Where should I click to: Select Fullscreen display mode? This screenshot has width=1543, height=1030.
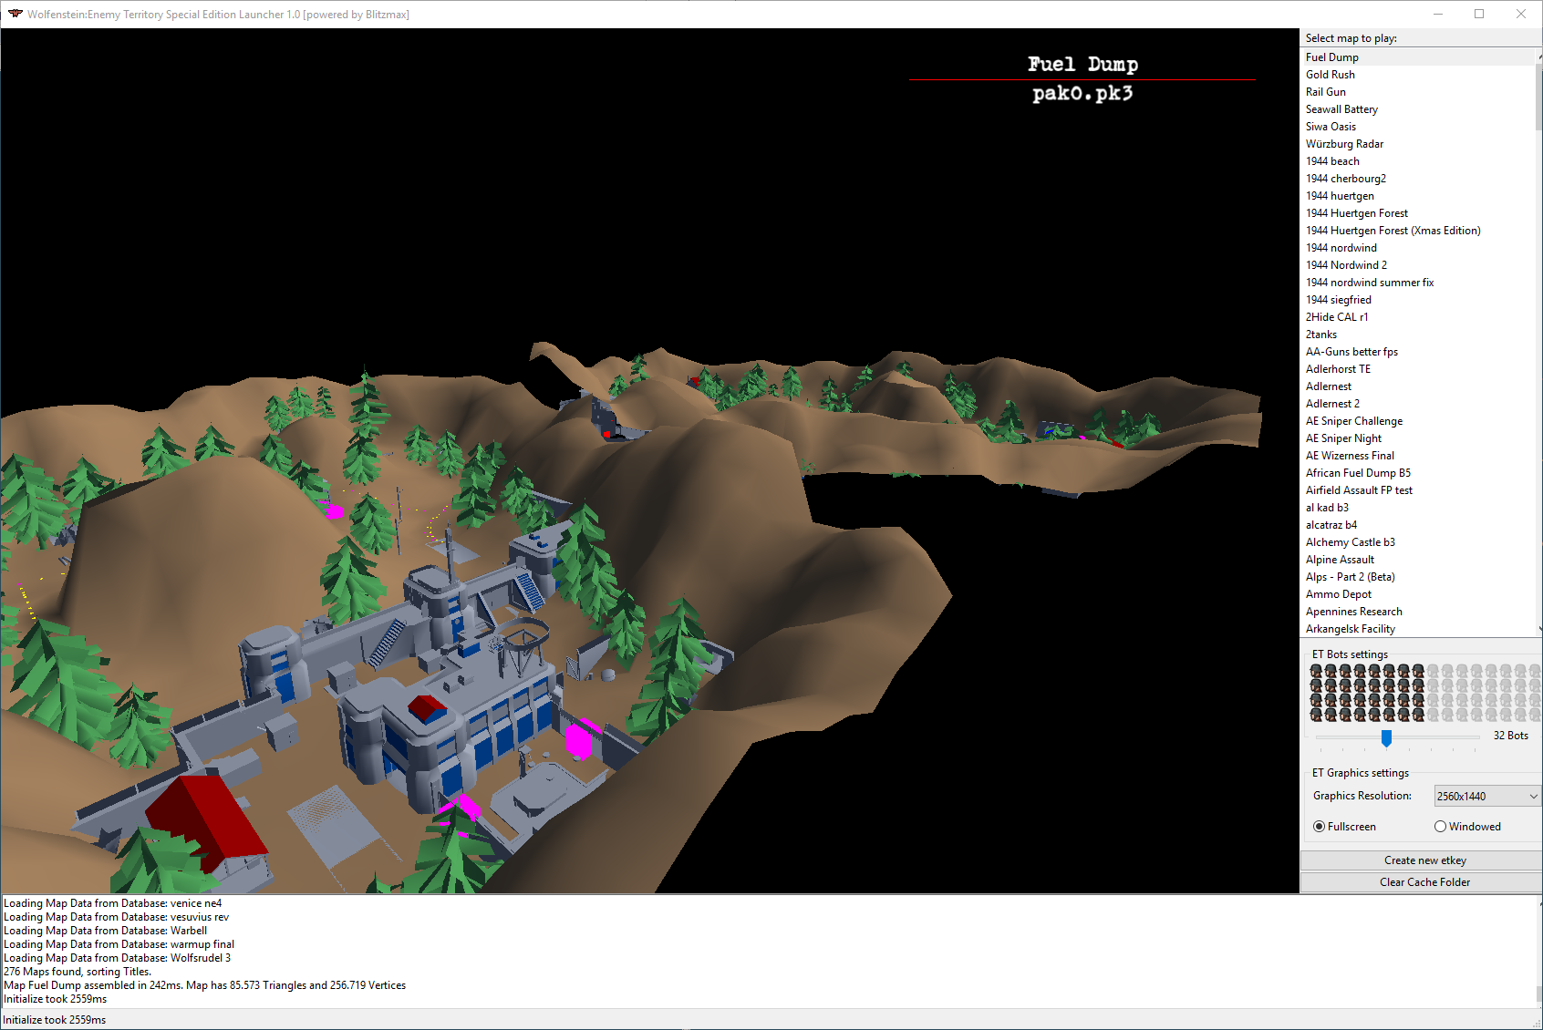1320,827
